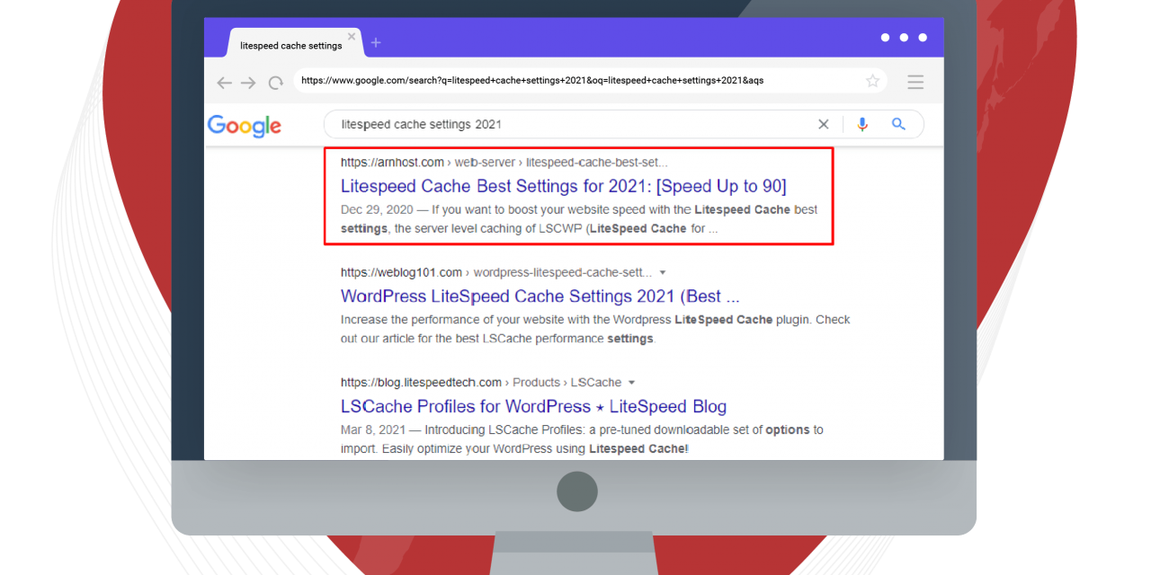Click the browser forward arrow
Screen dimensions: 1151x575
[249, 83]
